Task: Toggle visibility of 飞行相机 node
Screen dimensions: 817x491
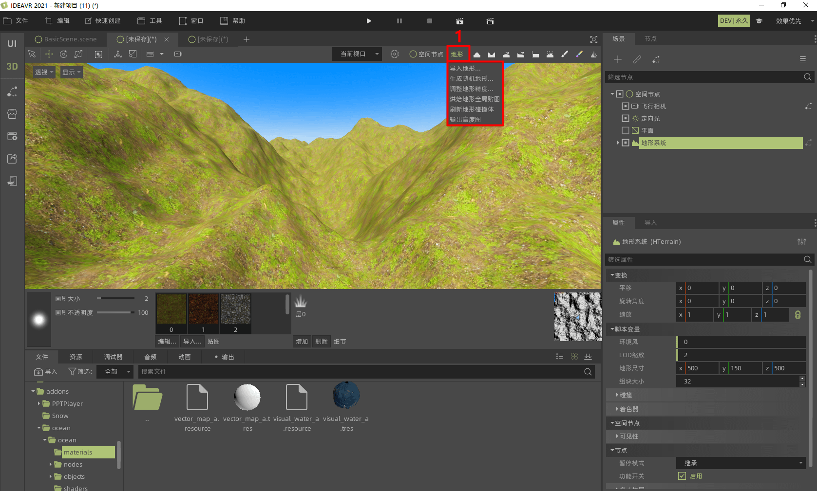Action: coord(626,106)
